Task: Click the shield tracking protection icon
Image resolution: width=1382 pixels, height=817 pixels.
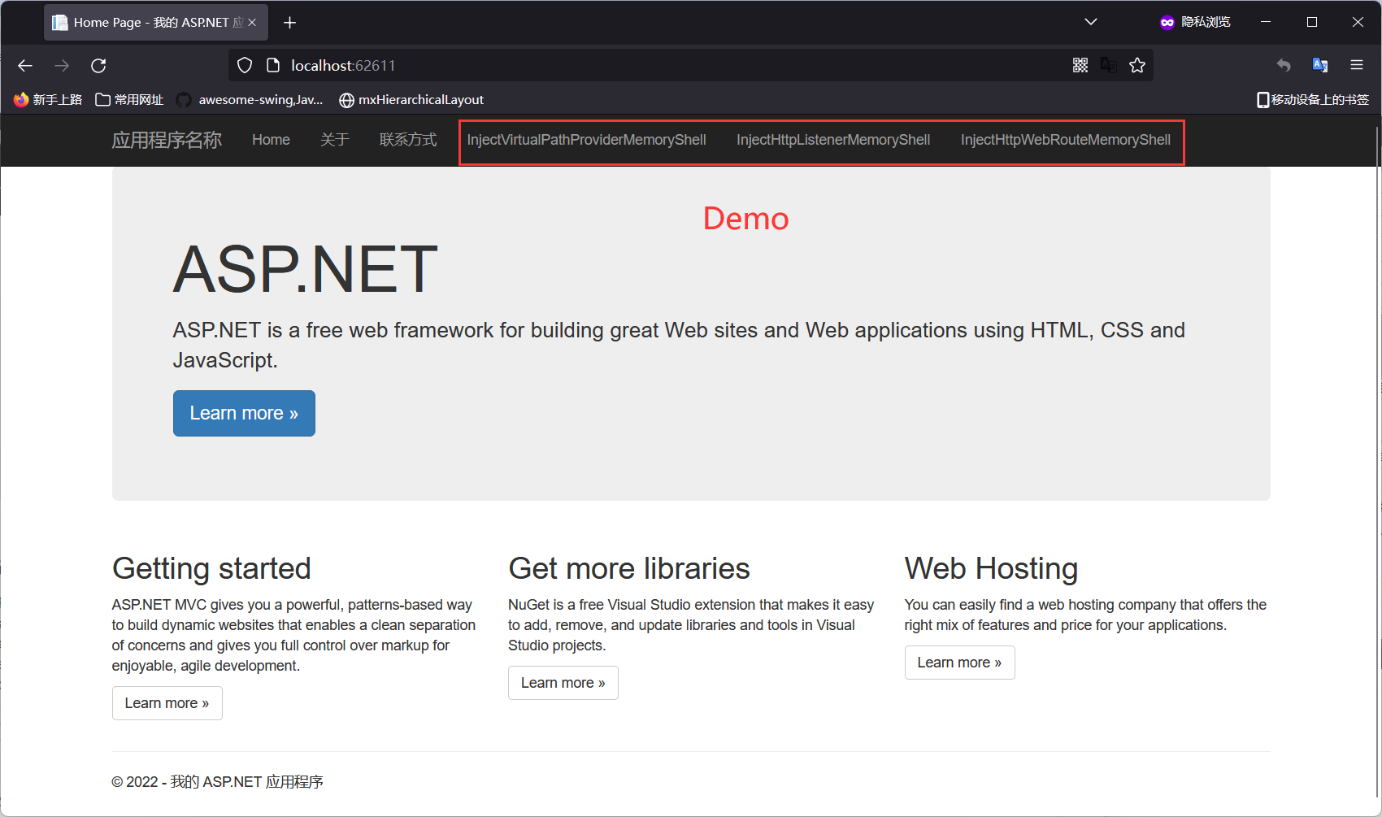Action: pyautogui.click(x=245, y=66)
